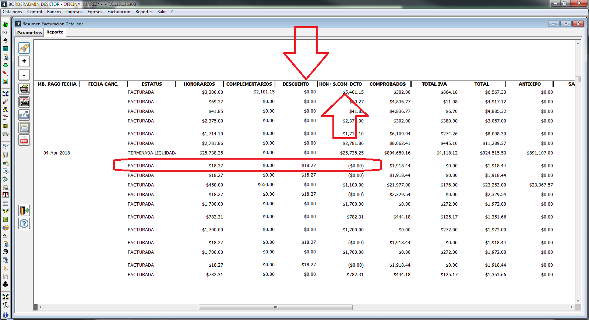Click the black club suit sidebar icon
589x320 pixels.
point(6,284)
